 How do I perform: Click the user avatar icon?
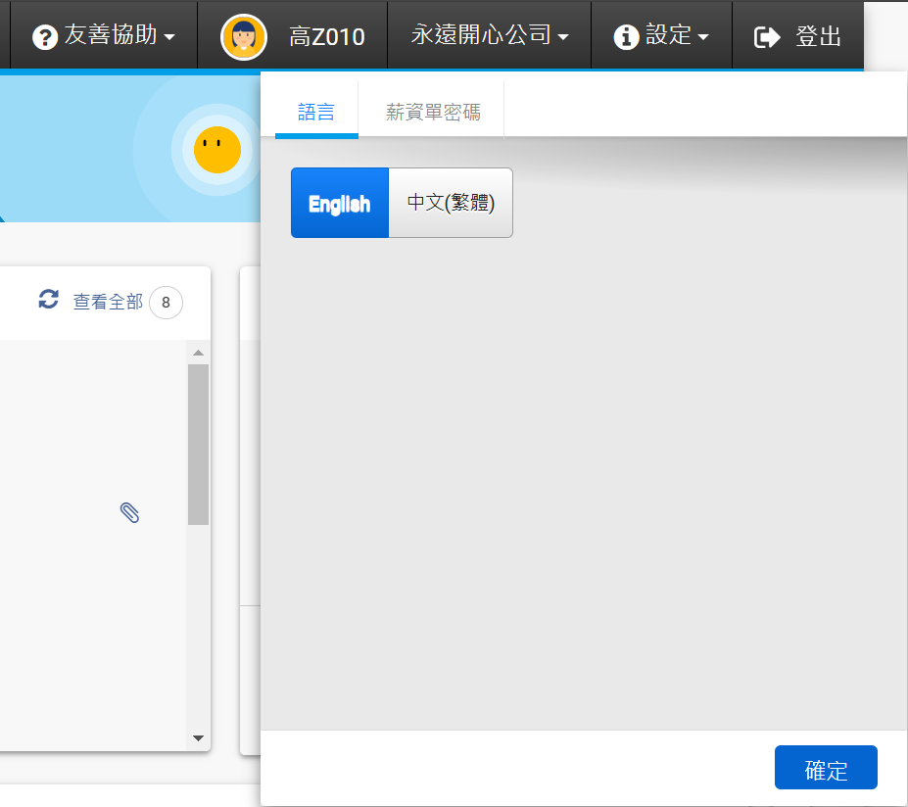(244, 37)
